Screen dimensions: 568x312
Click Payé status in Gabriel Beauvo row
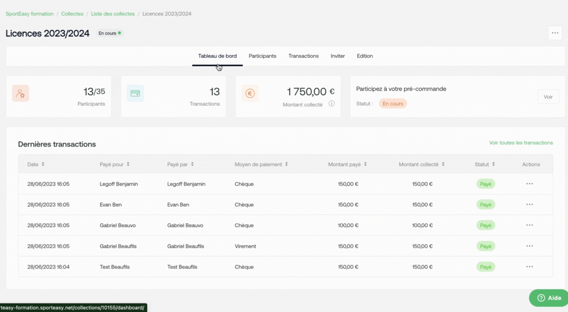[485, 225]
